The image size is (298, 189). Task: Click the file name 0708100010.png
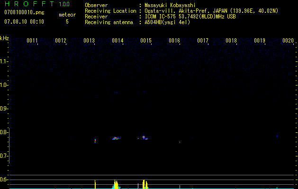[24, 13]
